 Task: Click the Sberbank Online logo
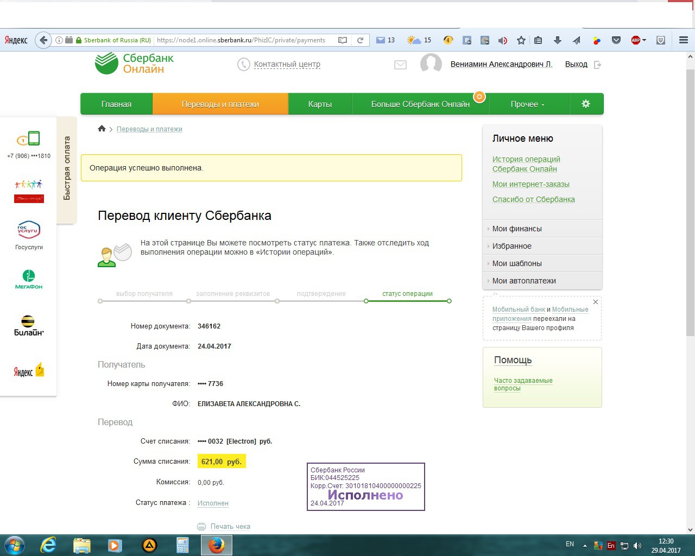click(134, 64)
